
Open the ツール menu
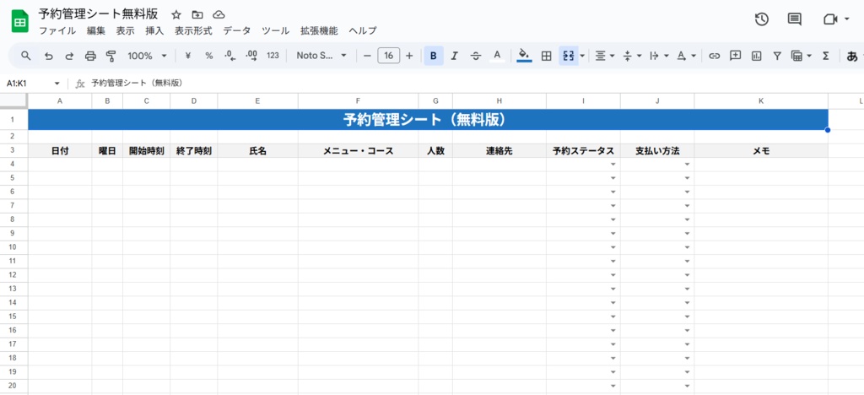point(276,31)
